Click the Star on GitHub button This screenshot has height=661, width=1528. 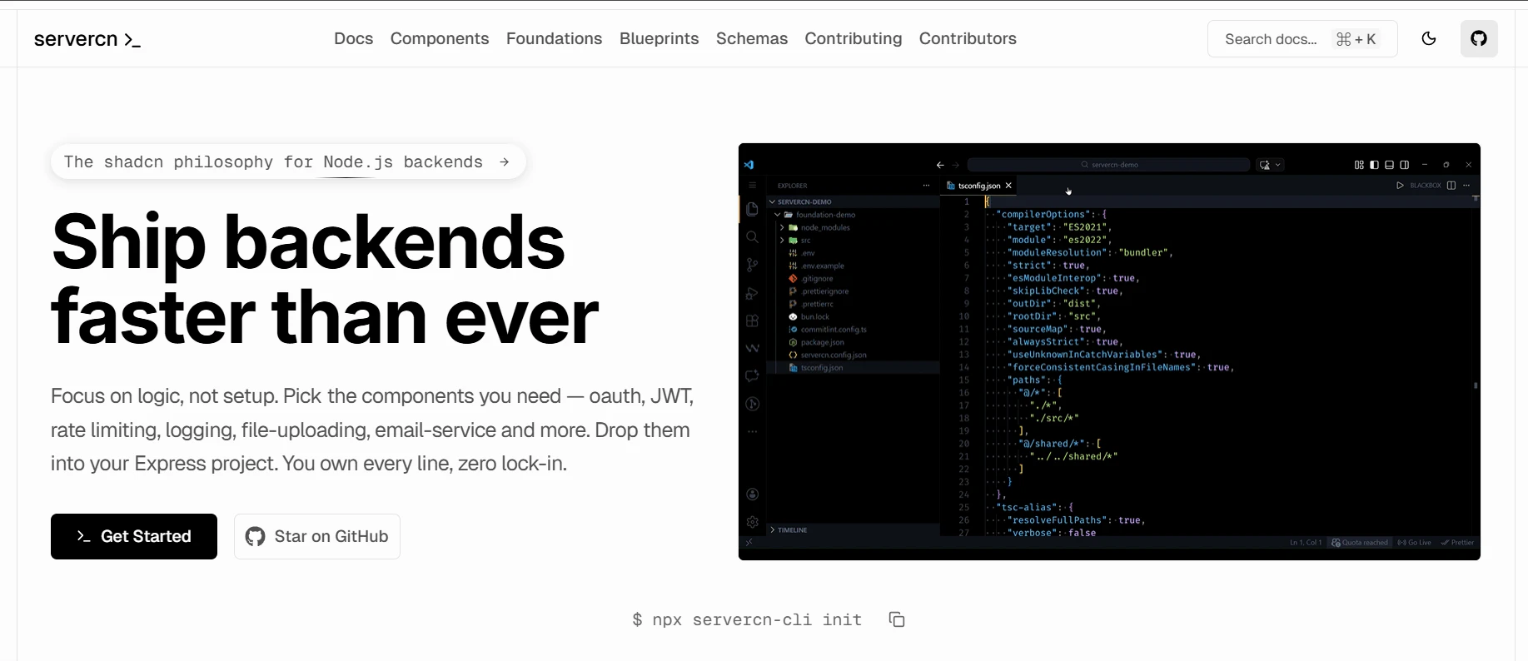(x=317, y=536)
